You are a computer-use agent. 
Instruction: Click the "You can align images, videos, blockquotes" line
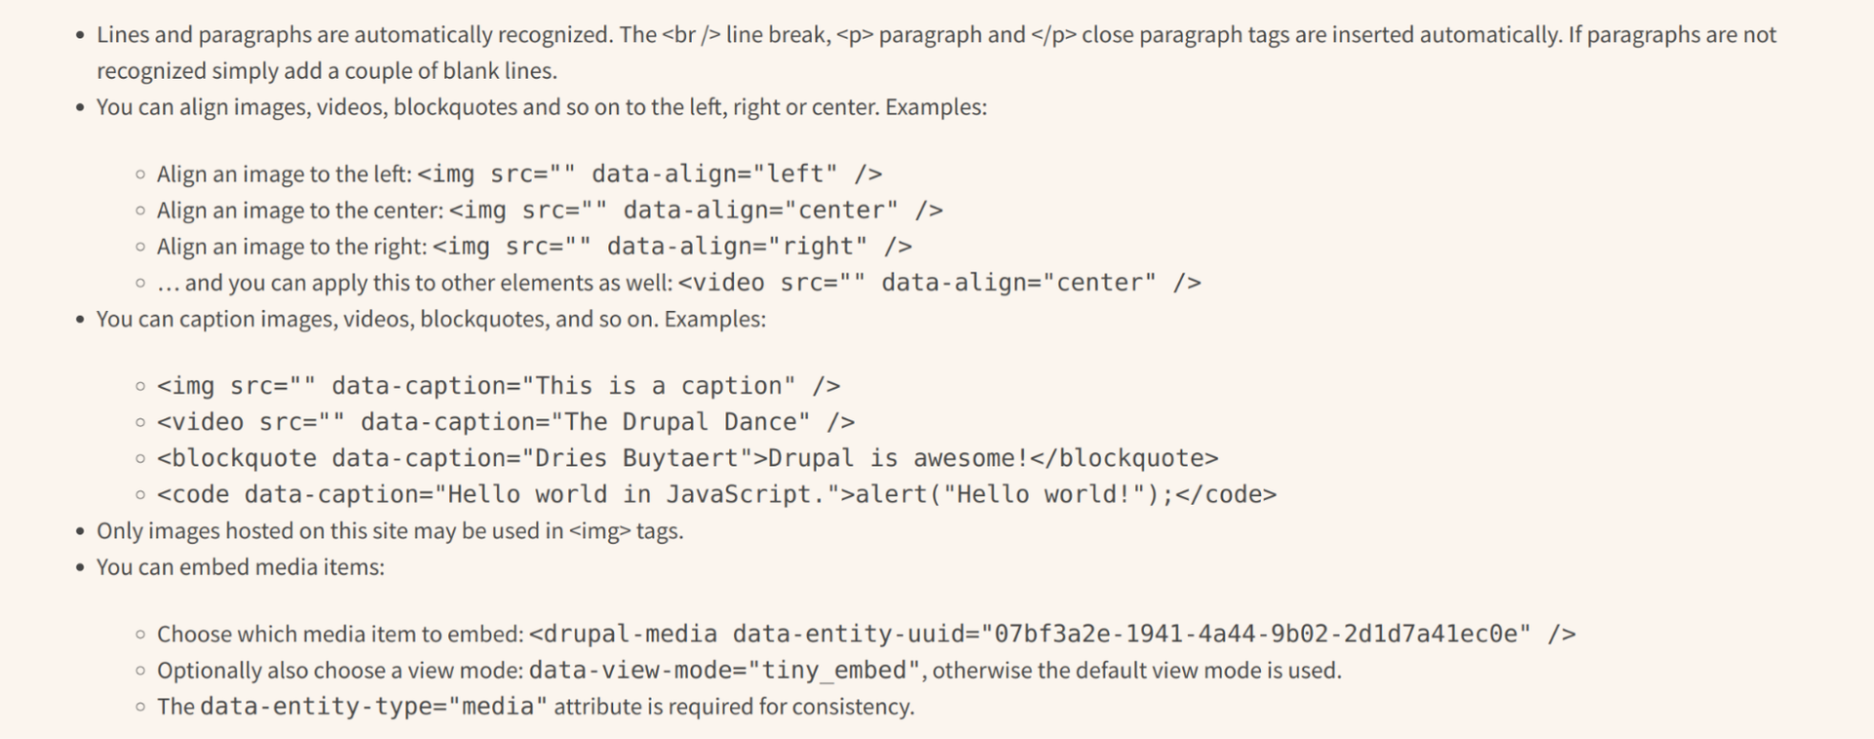(541, 107)
